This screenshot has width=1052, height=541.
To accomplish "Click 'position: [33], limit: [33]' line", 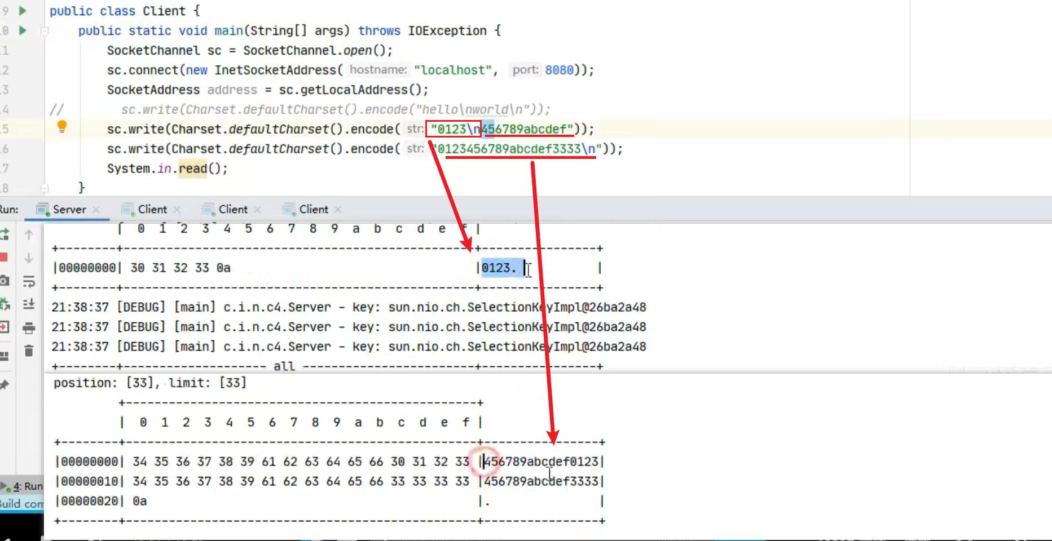I will (x=150, y=383).
